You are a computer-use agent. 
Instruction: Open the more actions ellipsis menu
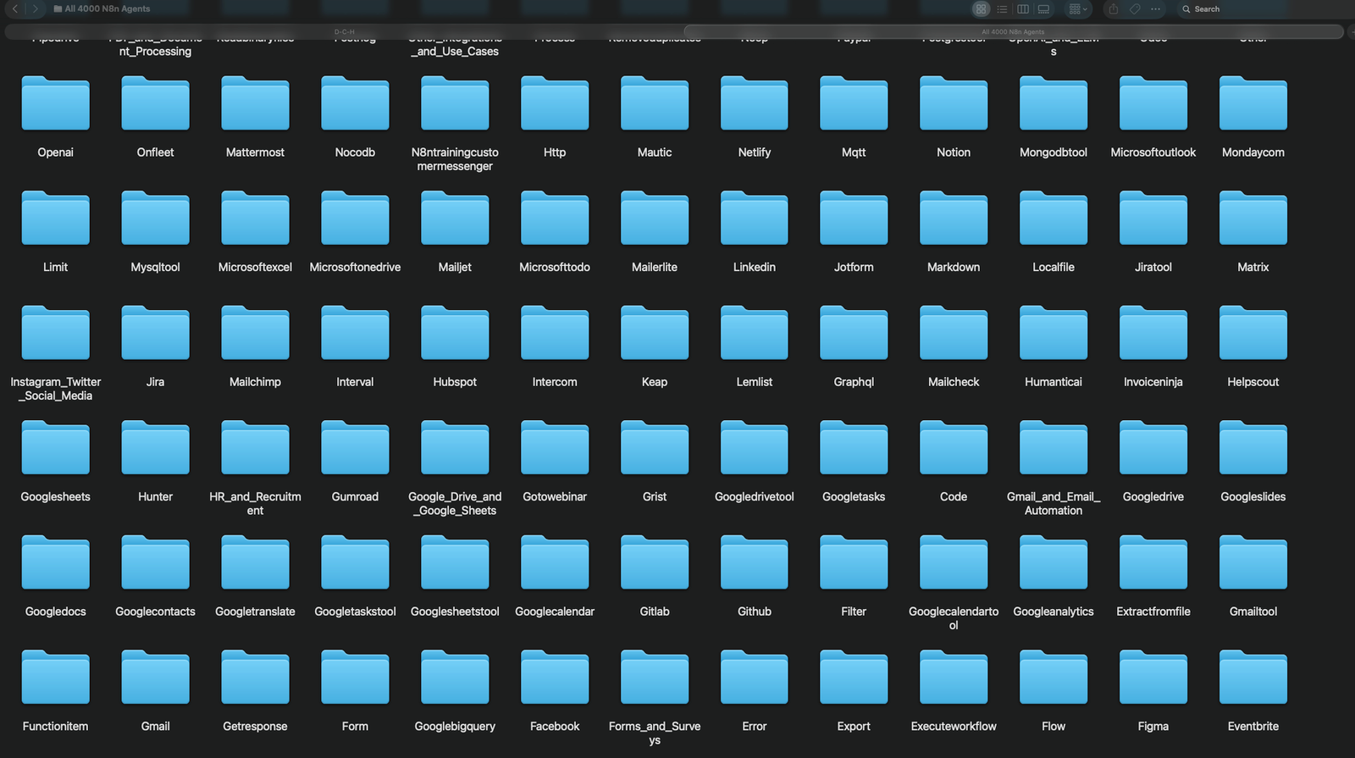1155,8
